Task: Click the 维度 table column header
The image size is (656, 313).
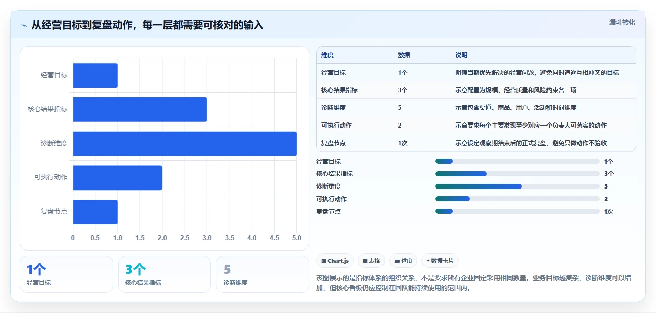Action: [327, 55]
